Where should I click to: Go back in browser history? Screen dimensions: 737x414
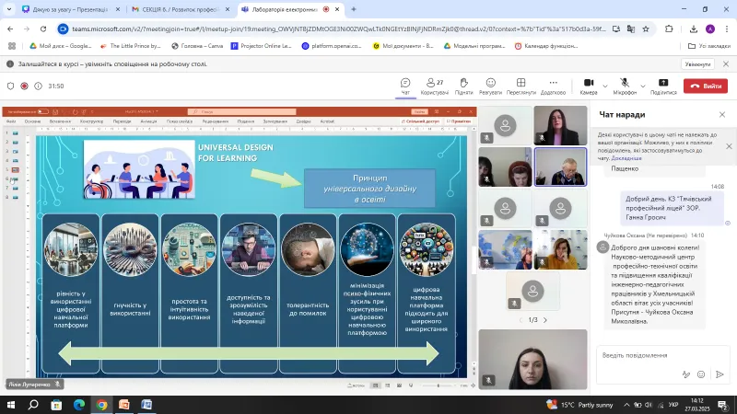[x=10, y=29]
